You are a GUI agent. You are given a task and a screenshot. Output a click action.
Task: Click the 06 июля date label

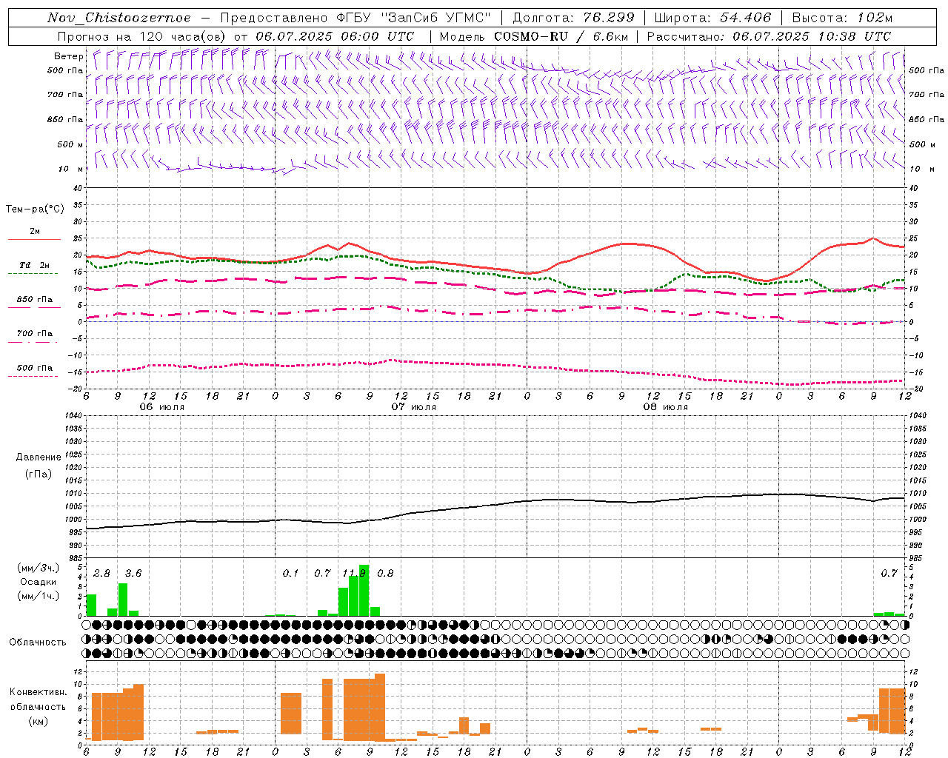coord(161,407)
